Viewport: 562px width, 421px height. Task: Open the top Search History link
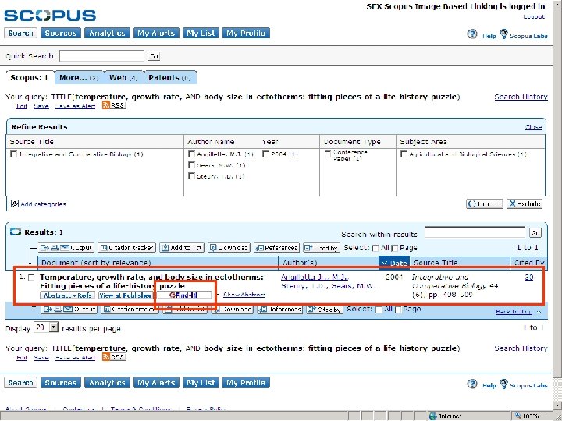pyautogui.click(x=521, y=97)
